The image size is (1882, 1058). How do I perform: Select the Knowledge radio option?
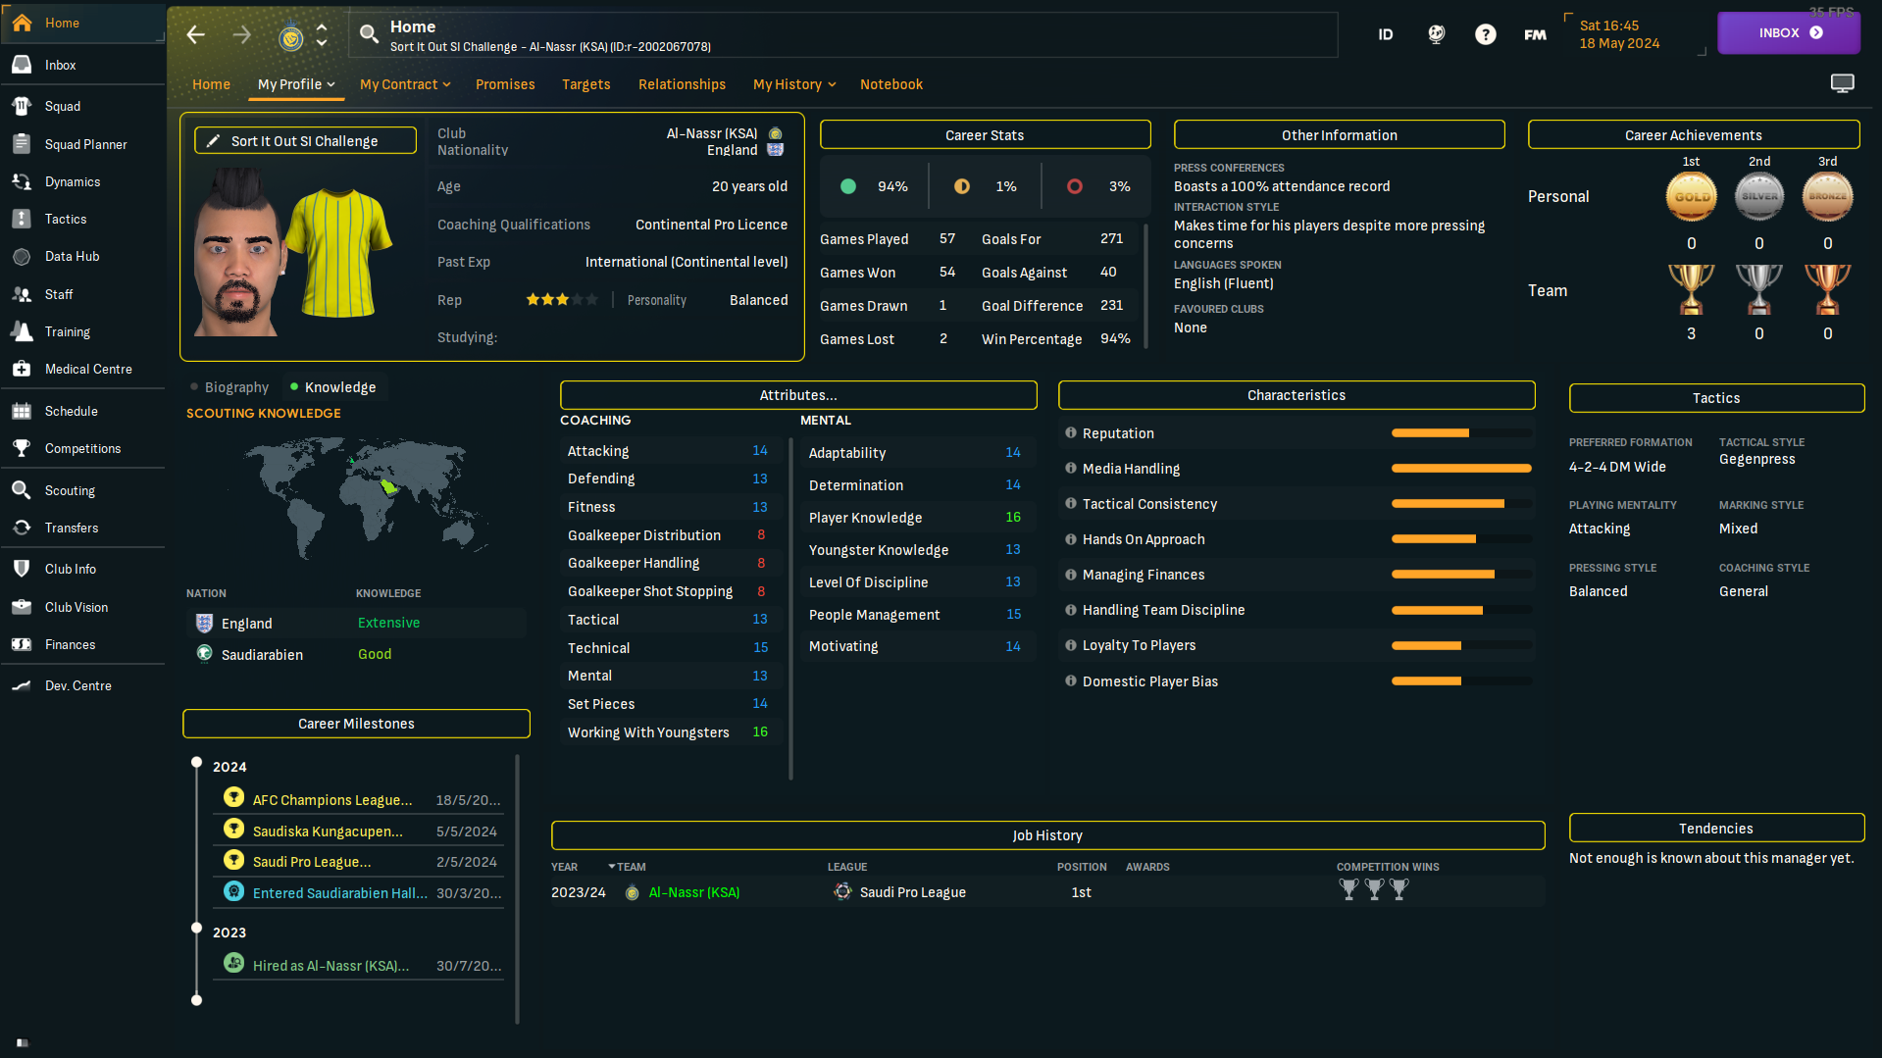click(332, 387)
